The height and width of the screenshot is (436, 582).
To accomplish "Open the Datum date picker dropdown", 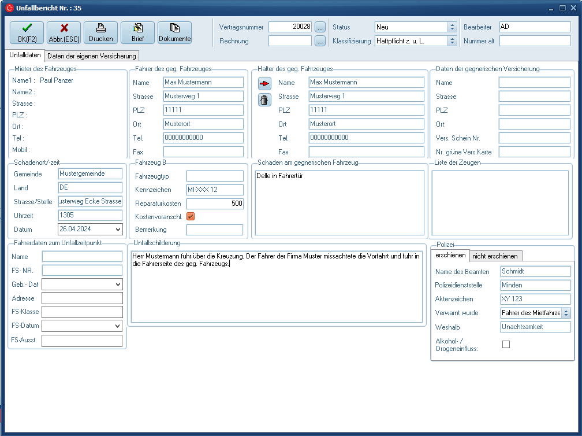I will (x=118, y=230).
